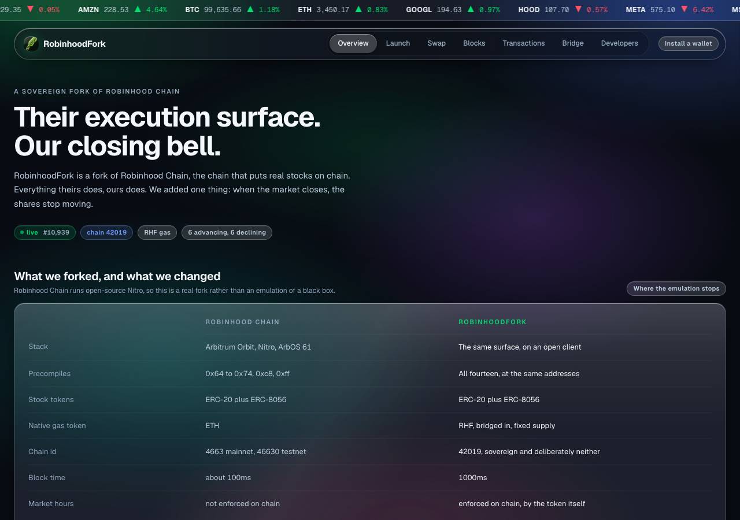Click the BTC price 99,635.66
This screenshot has height=520, width=740.
pyautogui.click(x=223, y=10)
